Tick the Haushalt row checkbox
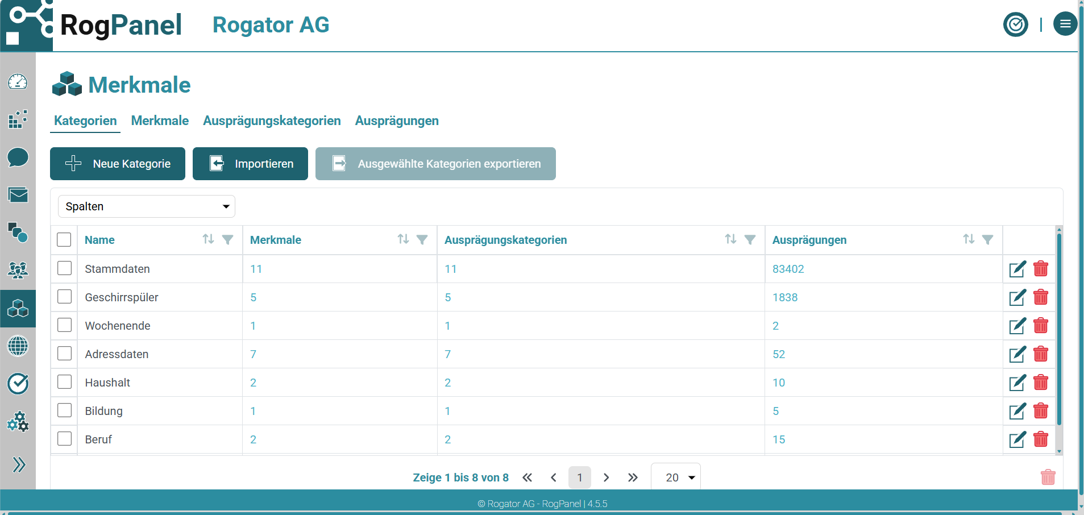 click(x=65, y=382)
